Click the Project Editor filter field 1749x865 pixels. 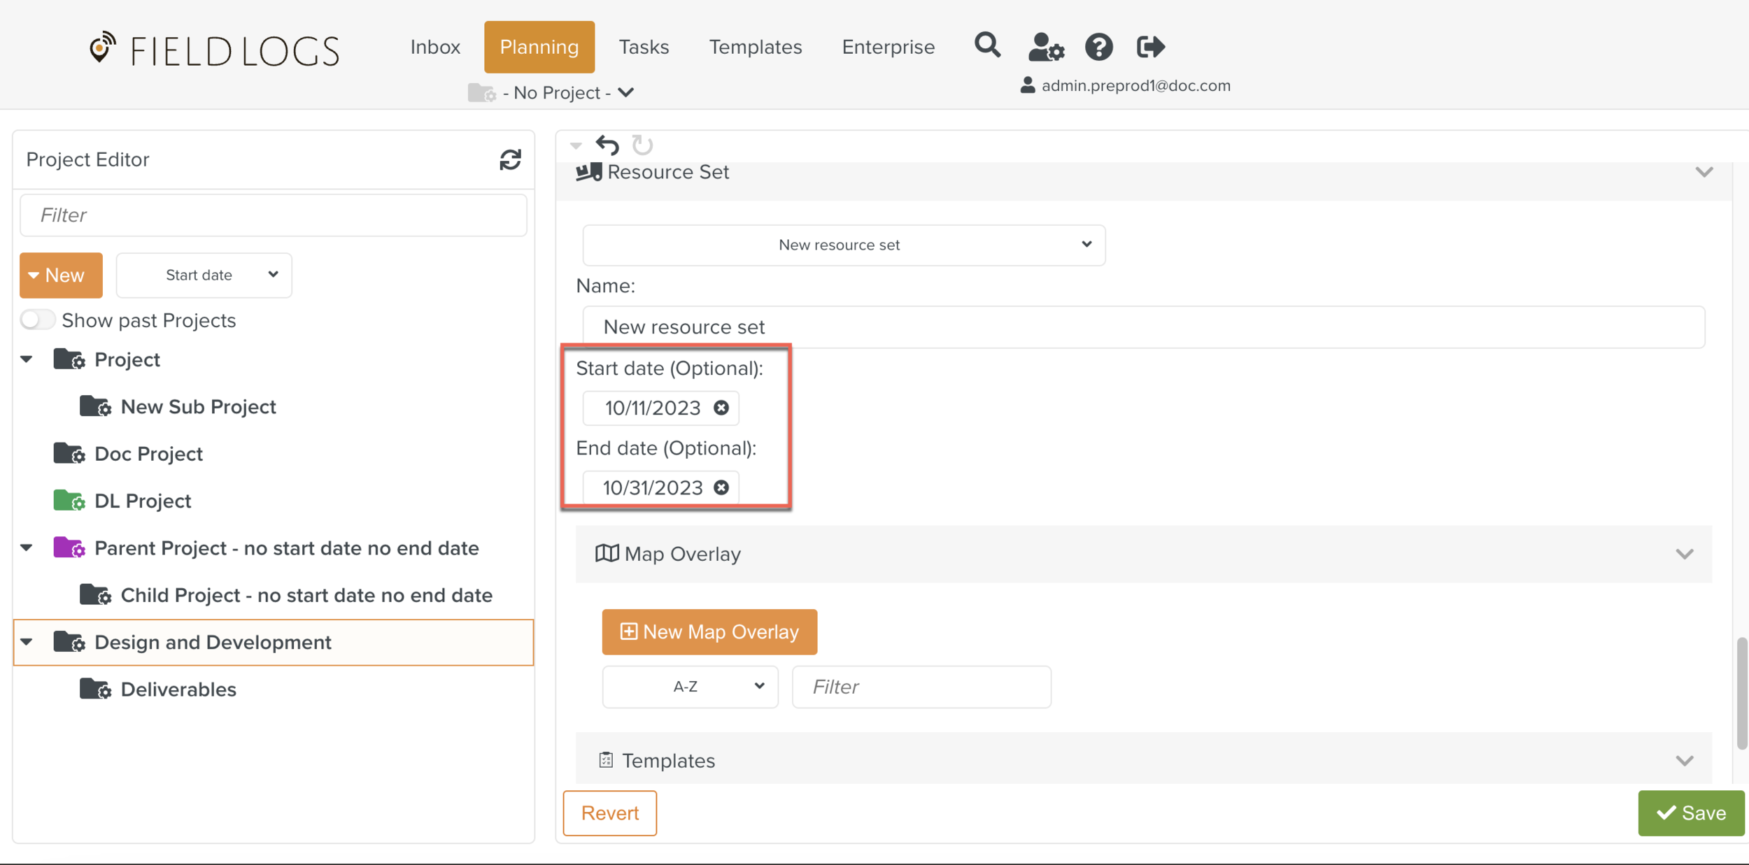[274, 215]
